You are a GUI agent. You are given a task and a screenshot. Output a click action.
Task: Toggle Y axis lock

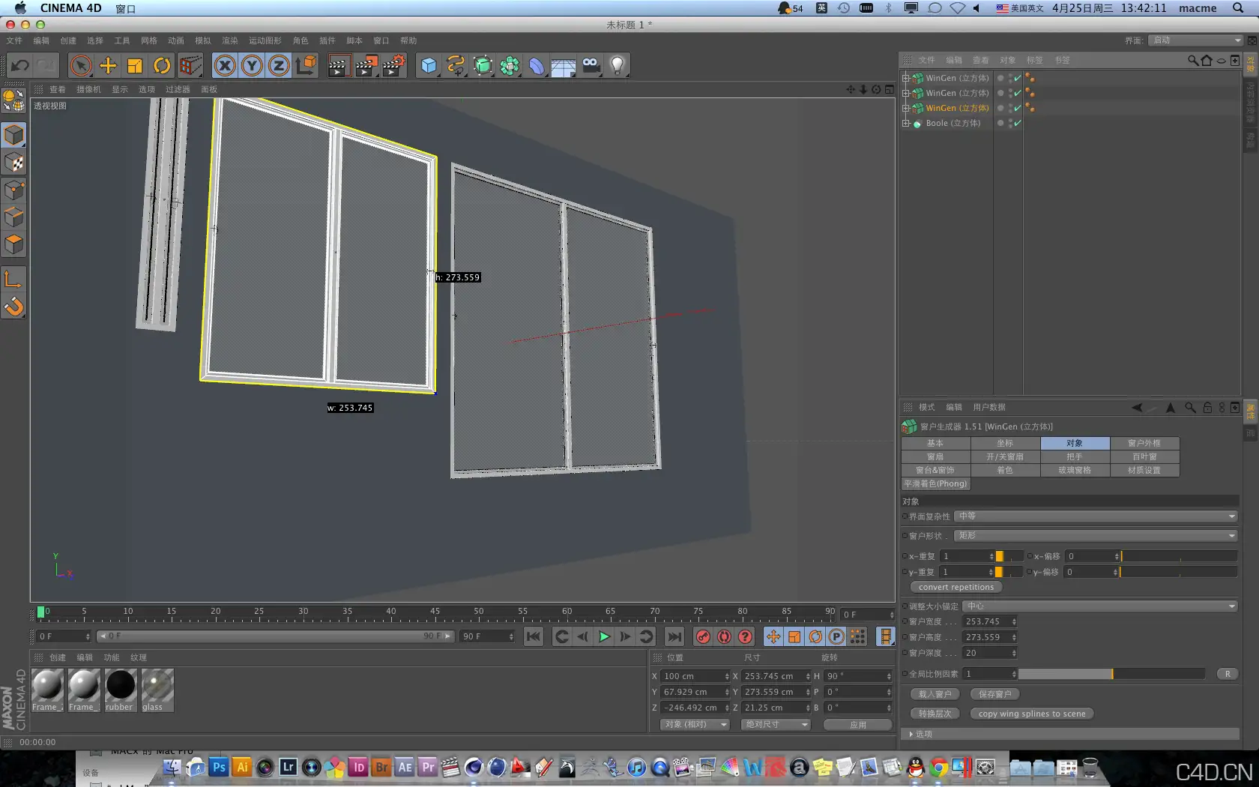(x=252, y=66)
